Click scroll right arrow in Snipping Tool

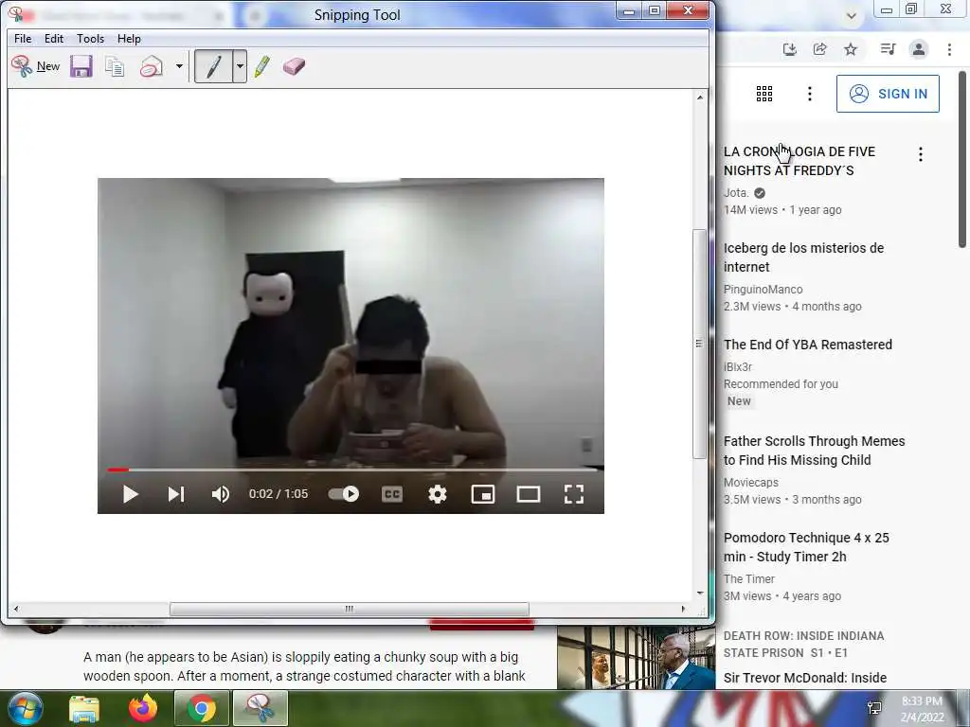[683, 609]
